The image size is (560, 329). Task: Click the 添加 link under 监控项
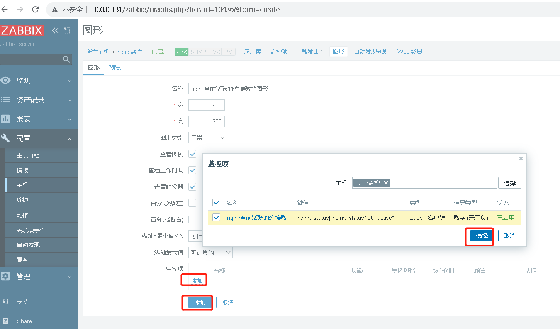click(x=197, y=280)
